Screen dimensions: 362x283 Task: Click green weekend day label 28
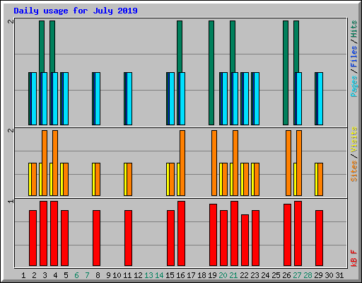pyautogui.click(x=308, y=275)
